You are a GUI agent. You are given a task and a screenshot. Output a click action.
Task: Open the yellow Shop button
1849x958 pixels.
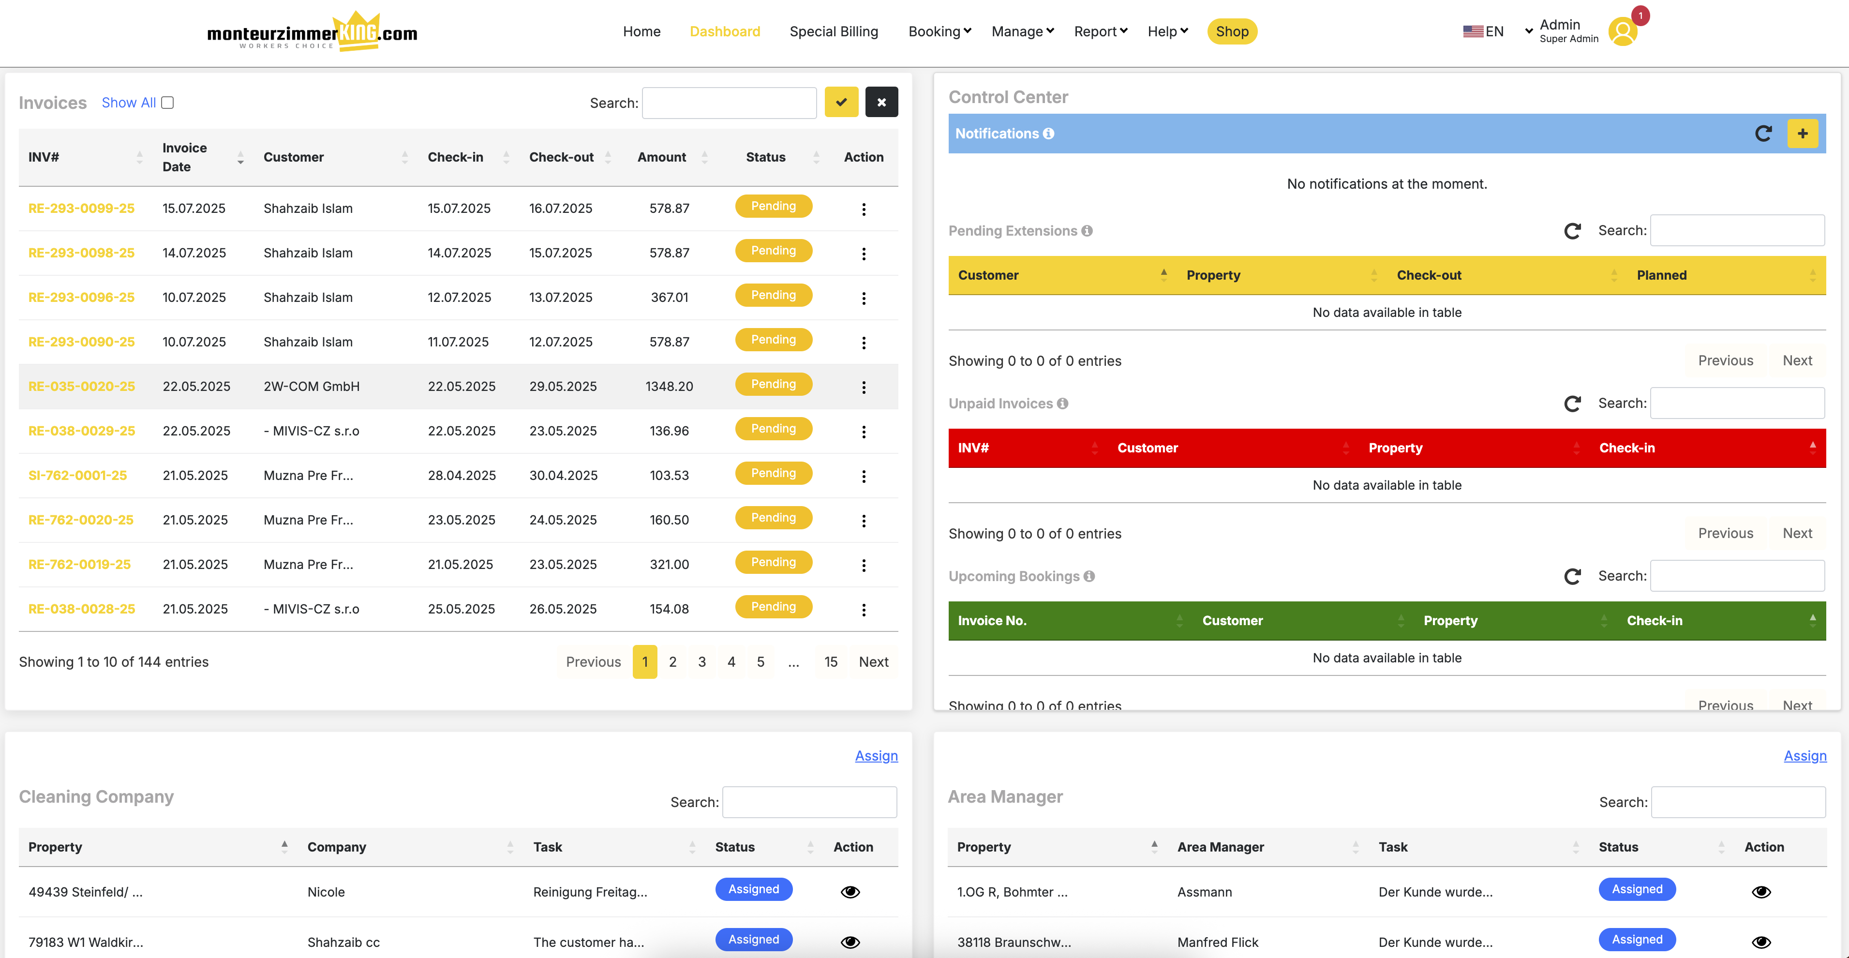(x=1232, y=31)
